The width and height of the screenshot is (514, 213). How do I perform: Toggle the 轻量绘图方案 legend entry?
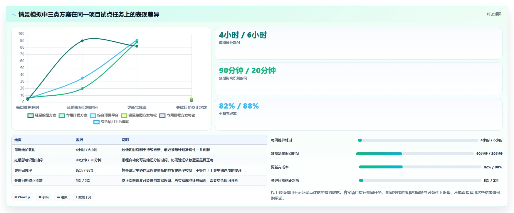pyautogui.click(x=42, y=115)
